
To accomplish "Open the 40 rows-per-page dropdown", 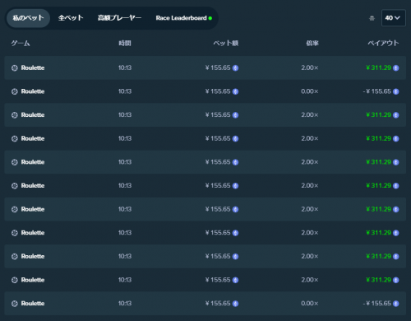I will pyautogui.click(x=394, y=18).
